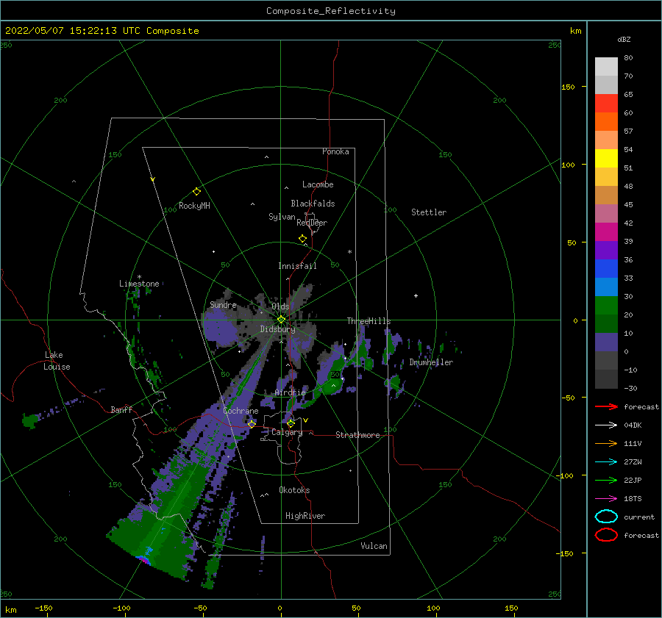Viewport: 662px width, 618px height.
Task: Click the cyan 'current' ellipse in legend
Action: click(606, 517)
